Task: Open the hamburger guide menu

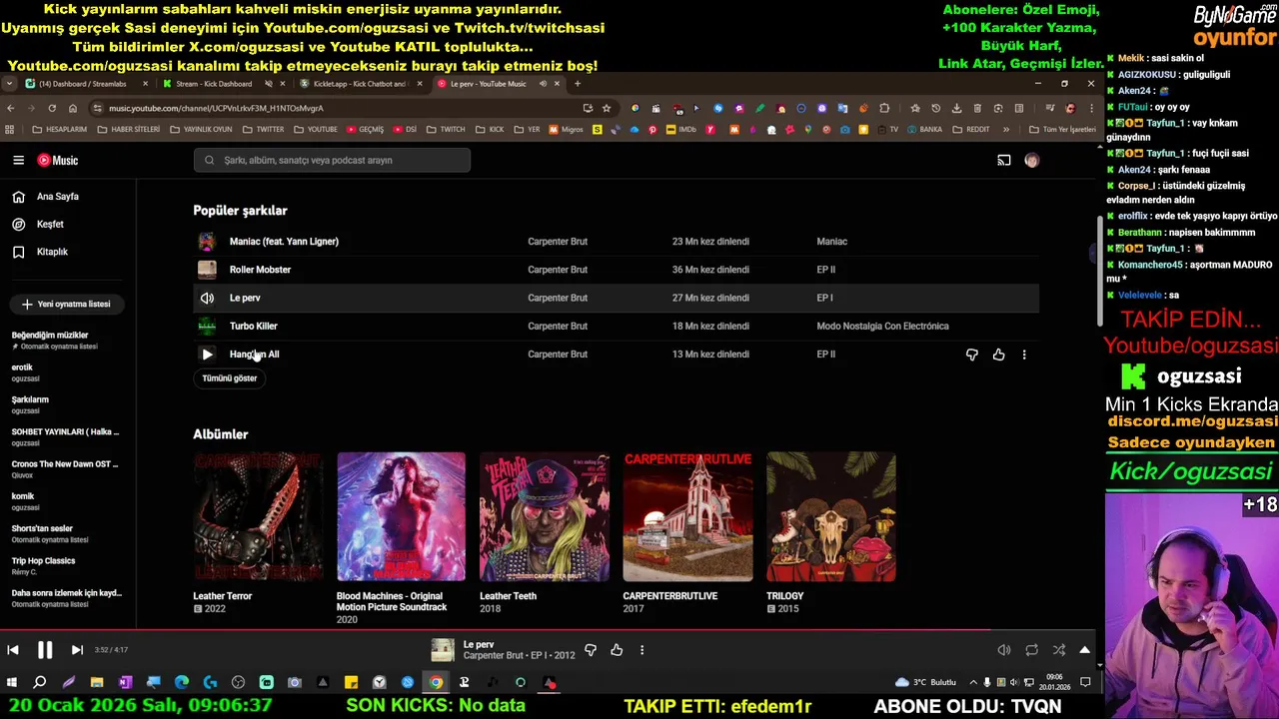Action: pos(18,160)
